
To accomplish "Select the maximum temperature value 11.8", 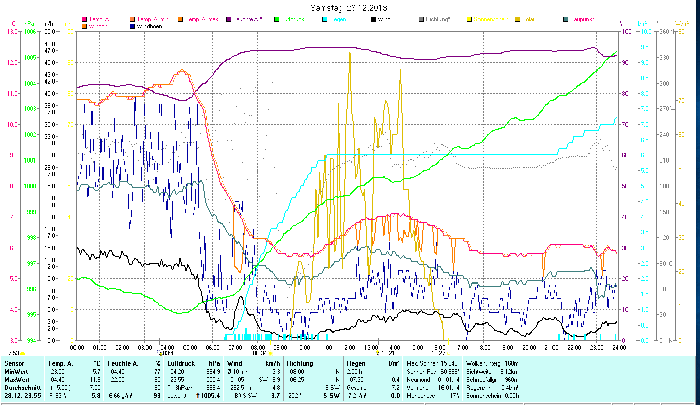I will [x=96, y=379].
